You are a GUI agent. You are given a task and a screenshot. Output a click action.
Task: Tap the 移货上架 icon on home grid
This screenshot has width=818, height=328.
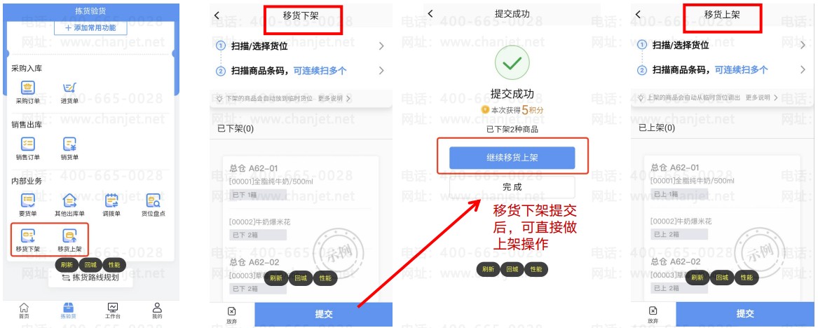69,235
